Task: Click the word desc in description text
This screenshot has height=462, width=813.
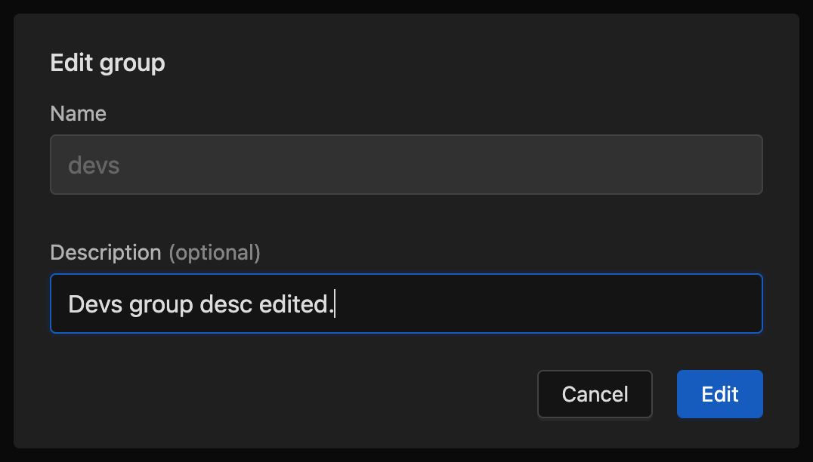Action: click(226, 304)
